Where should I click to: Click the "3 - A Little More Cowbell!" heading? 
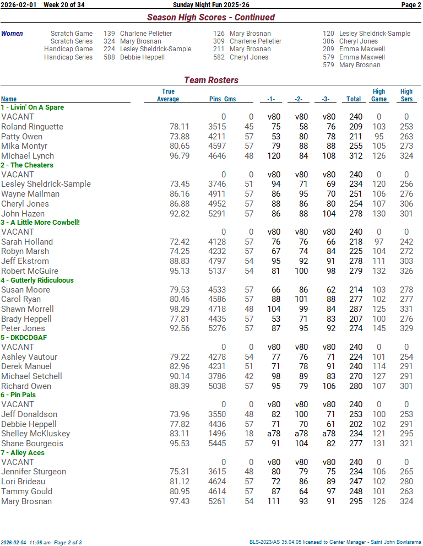tap(40, 223)
